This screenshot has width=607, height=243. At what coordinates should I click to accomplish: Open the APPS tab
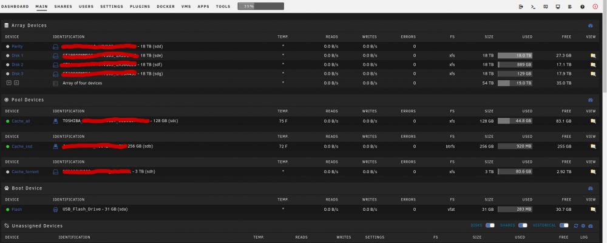click(x=203, y=7)
